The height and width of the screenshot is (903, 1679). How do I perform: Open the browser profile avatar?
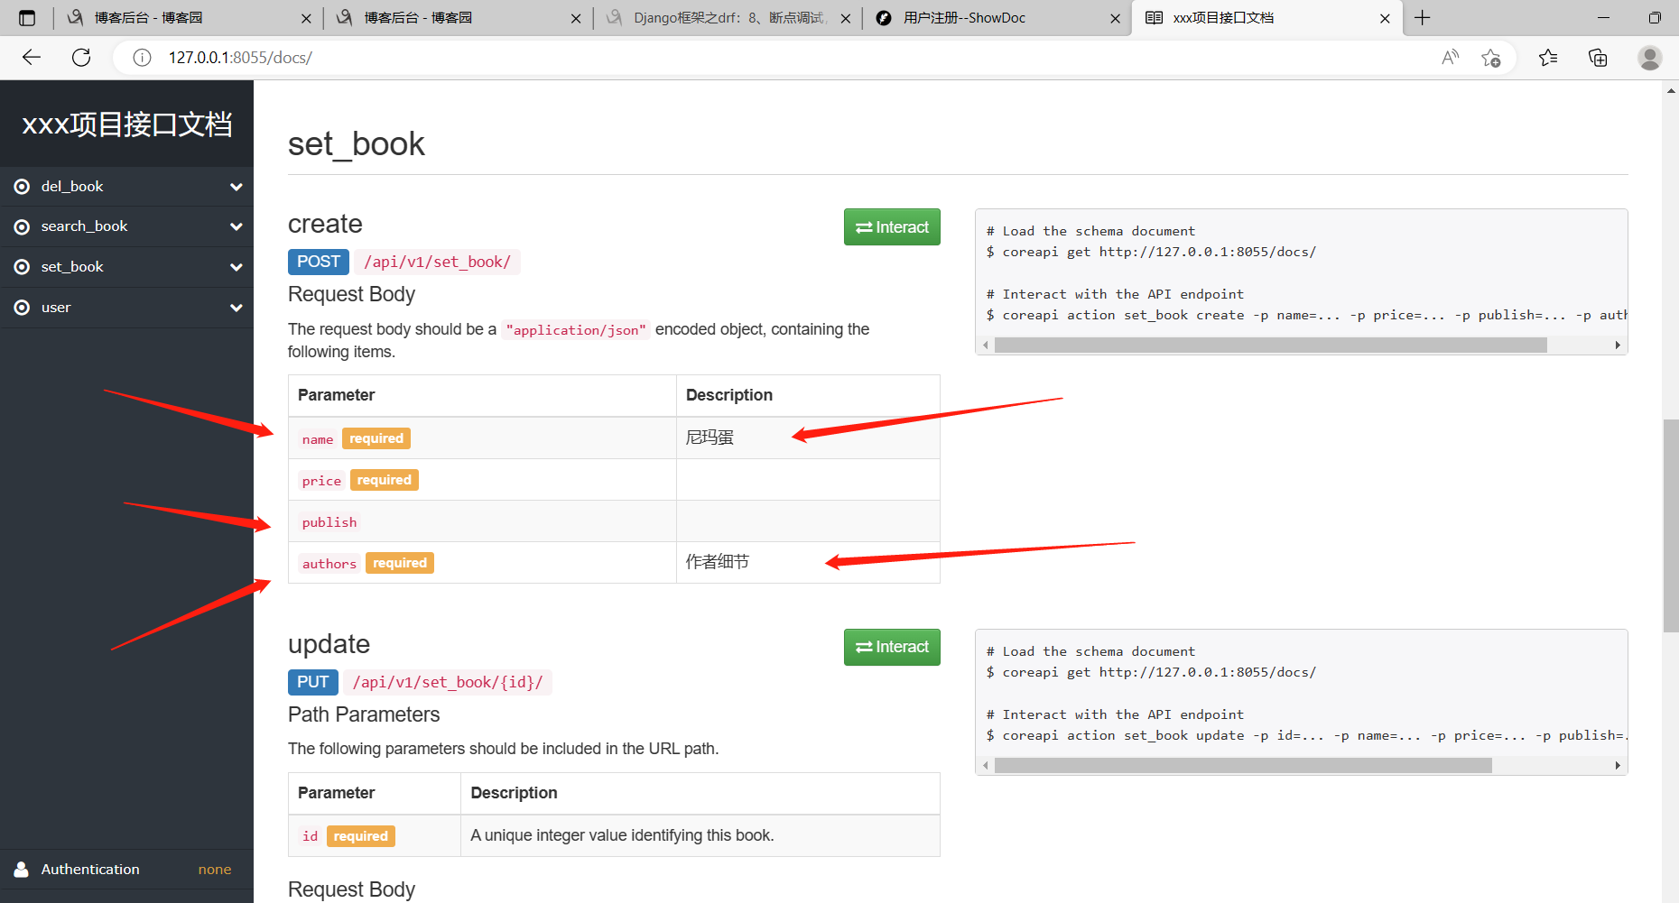[1649, 58]
